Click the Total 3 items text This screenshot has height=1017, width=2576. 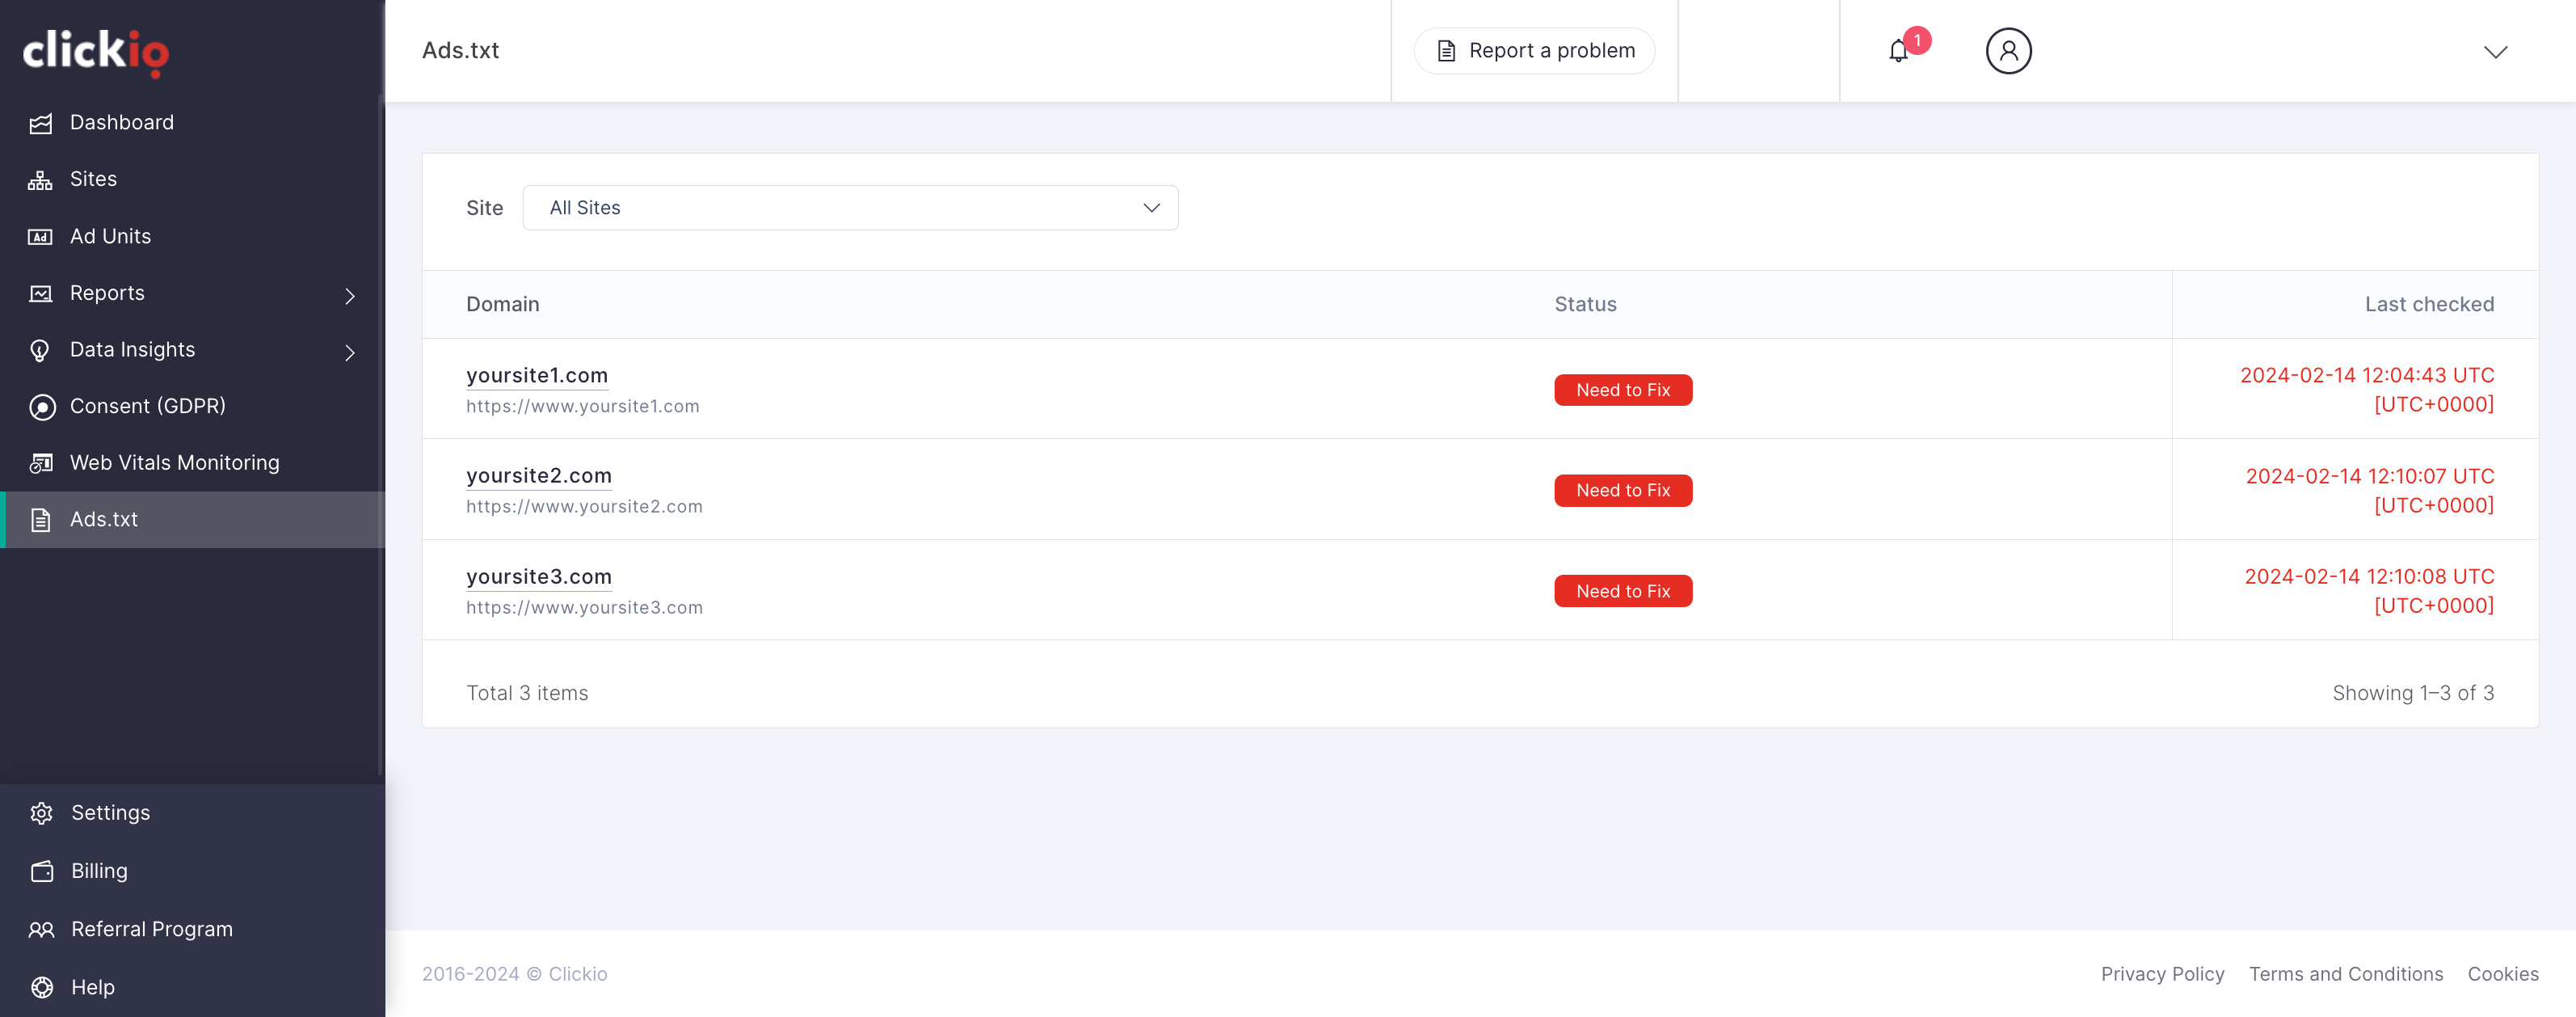click(x=527, y=693)
